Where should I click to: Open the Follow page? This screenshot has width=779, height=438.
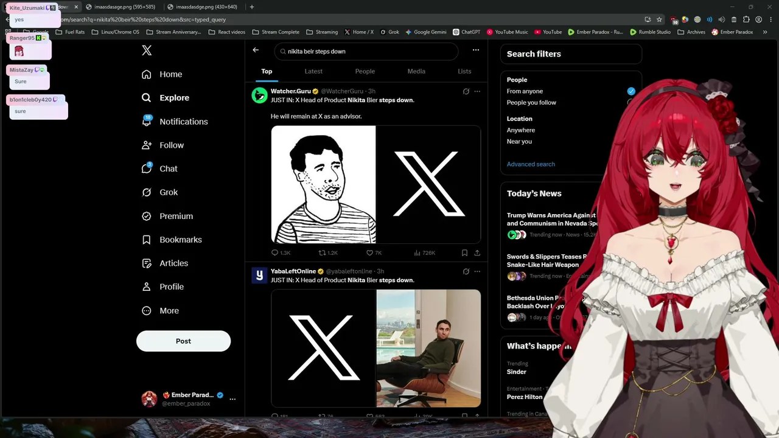pyautogui.click(x=162, y=145)
